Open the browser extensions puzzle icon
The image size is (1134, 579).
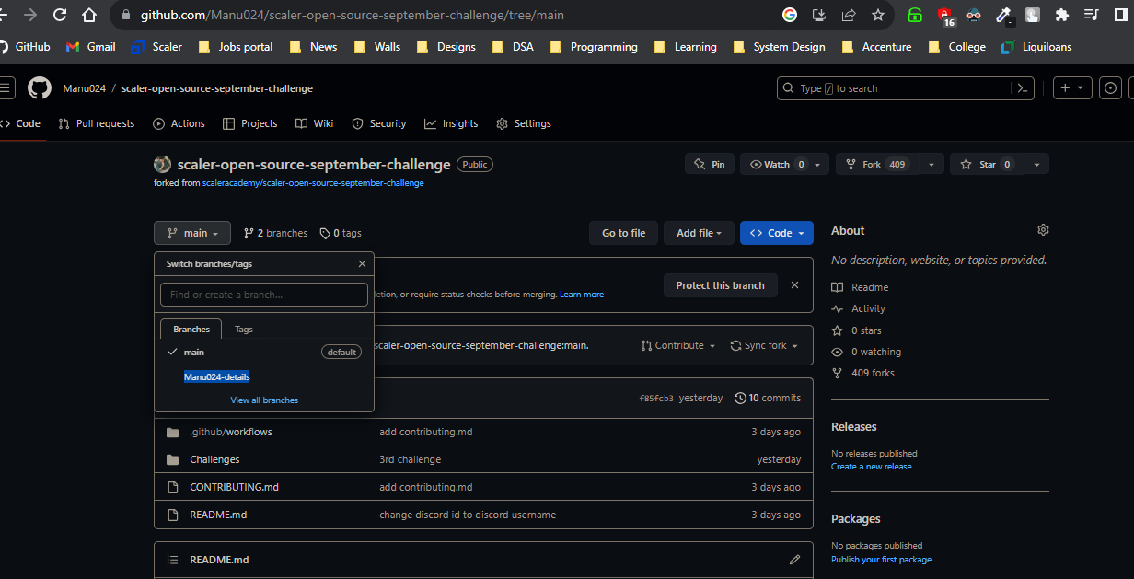[1061, 15]
